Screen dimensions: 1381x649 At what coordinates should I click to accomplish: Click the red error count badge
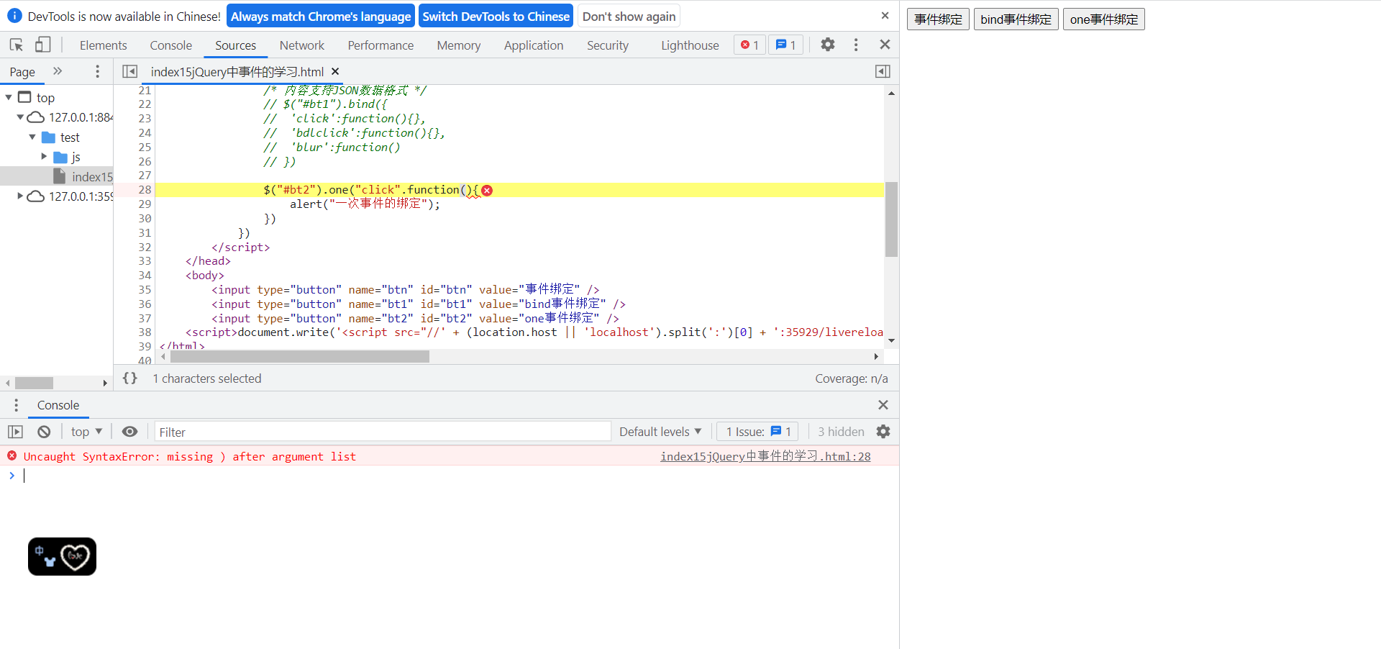point(749,45)
